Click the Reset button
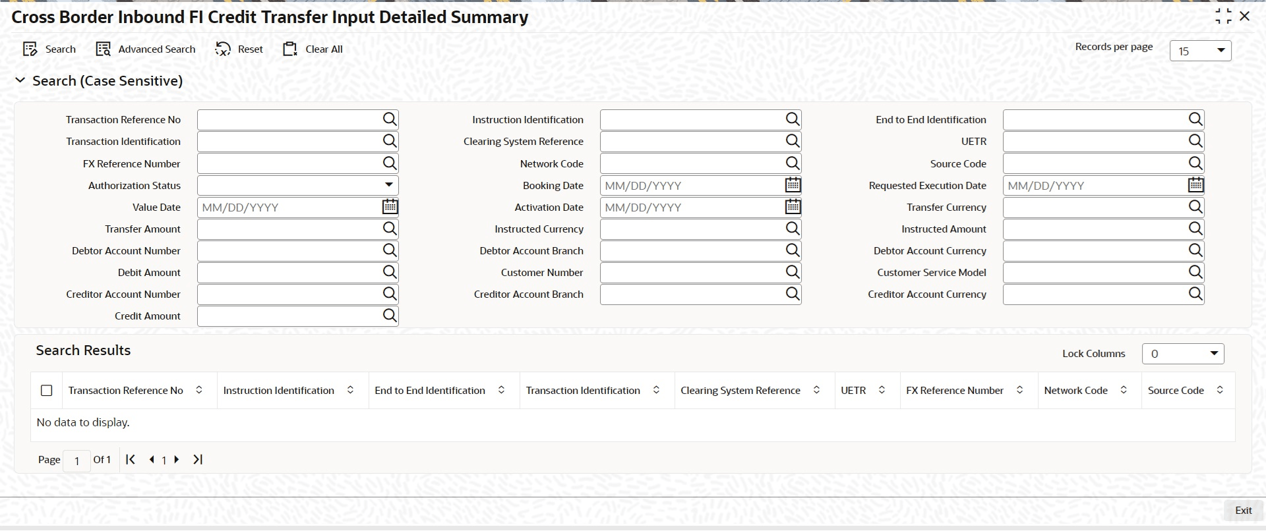This screenshot has width=1266, height=531. pyautogui.click(x=239, y=49)
